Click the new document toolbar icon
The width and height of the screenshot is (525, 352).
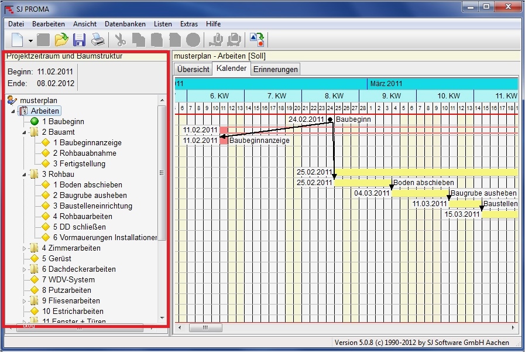[x=18, y=40]
